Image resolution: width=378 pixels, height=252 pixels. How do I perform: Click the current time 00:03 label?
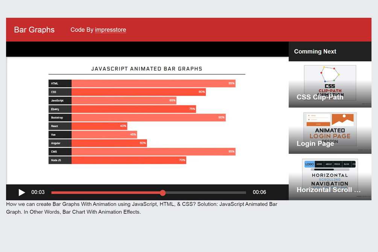(38, 192)
